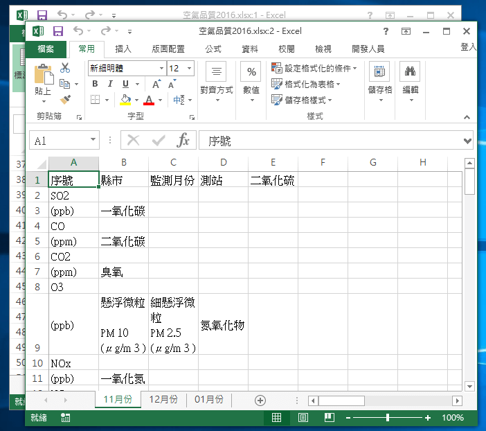Switch to Page Break Preview icon
This screenshot has height=431, width=486.
tap(329, 418)
